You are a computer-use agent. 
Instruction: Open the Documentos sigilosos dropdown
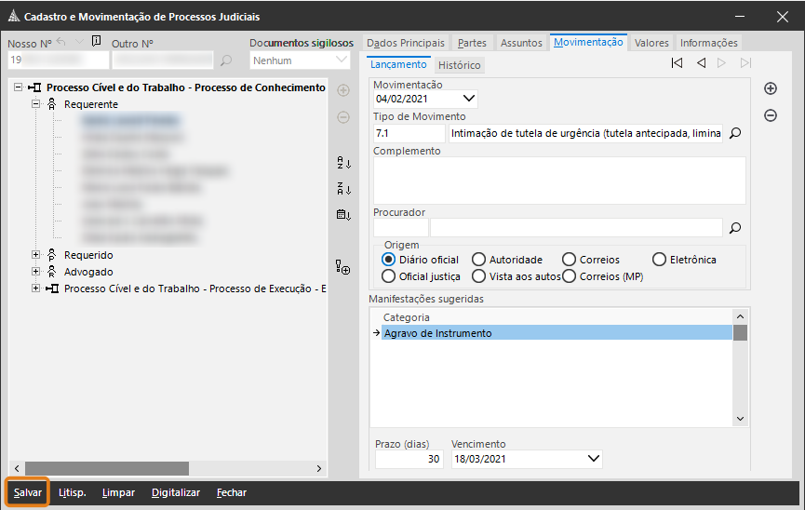(x=342, y=60)
